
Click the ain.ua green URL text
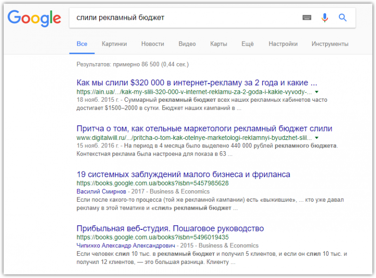[194, 92]
